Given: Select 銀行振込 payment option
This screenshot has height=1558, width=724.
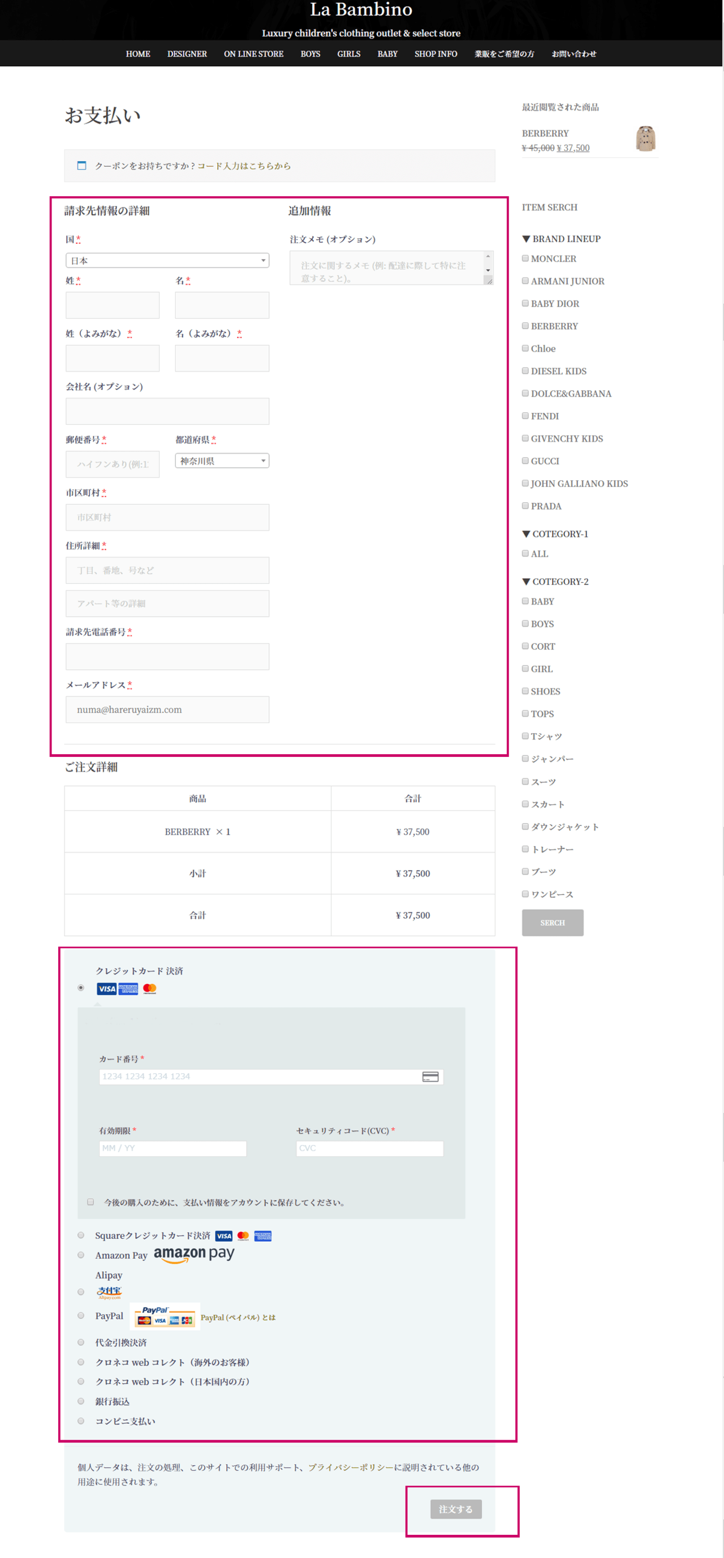Looking at the screenshot, I should [x=81, y=1401].
